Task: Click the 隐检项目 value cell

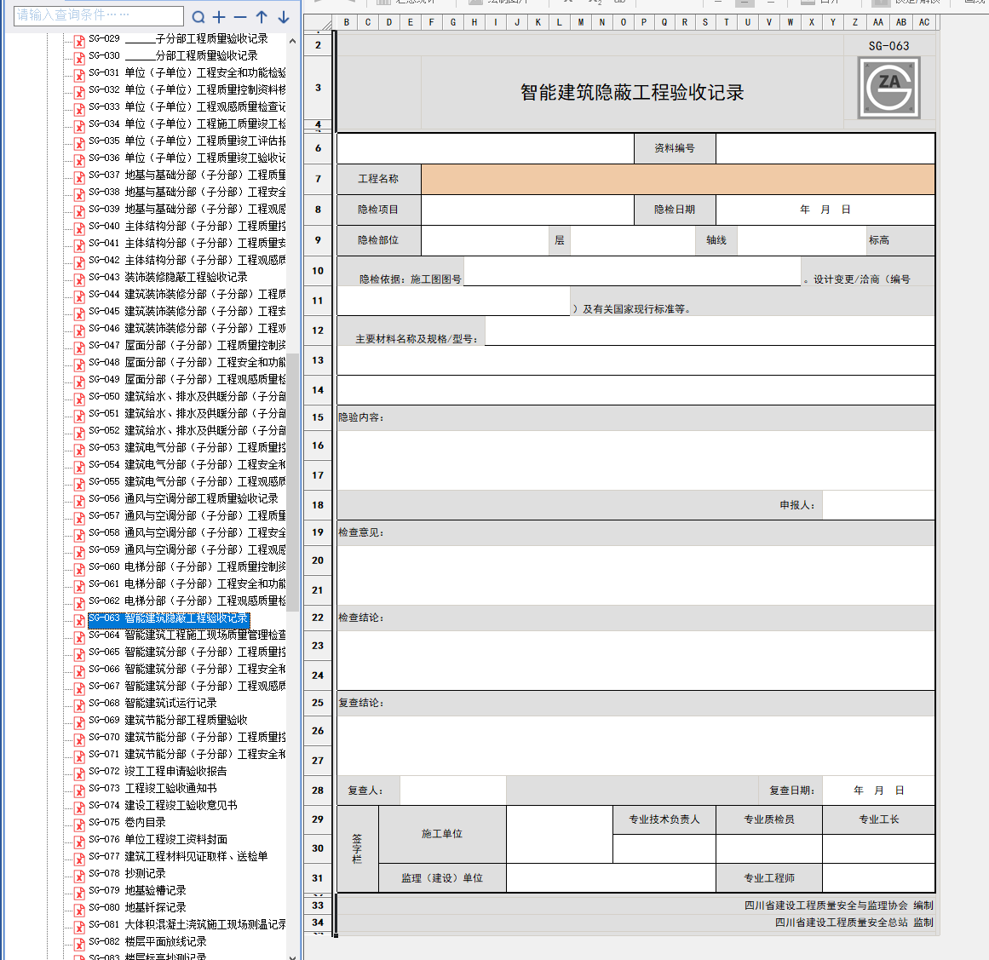Action: pyautogui.click(x=527, y=210)
